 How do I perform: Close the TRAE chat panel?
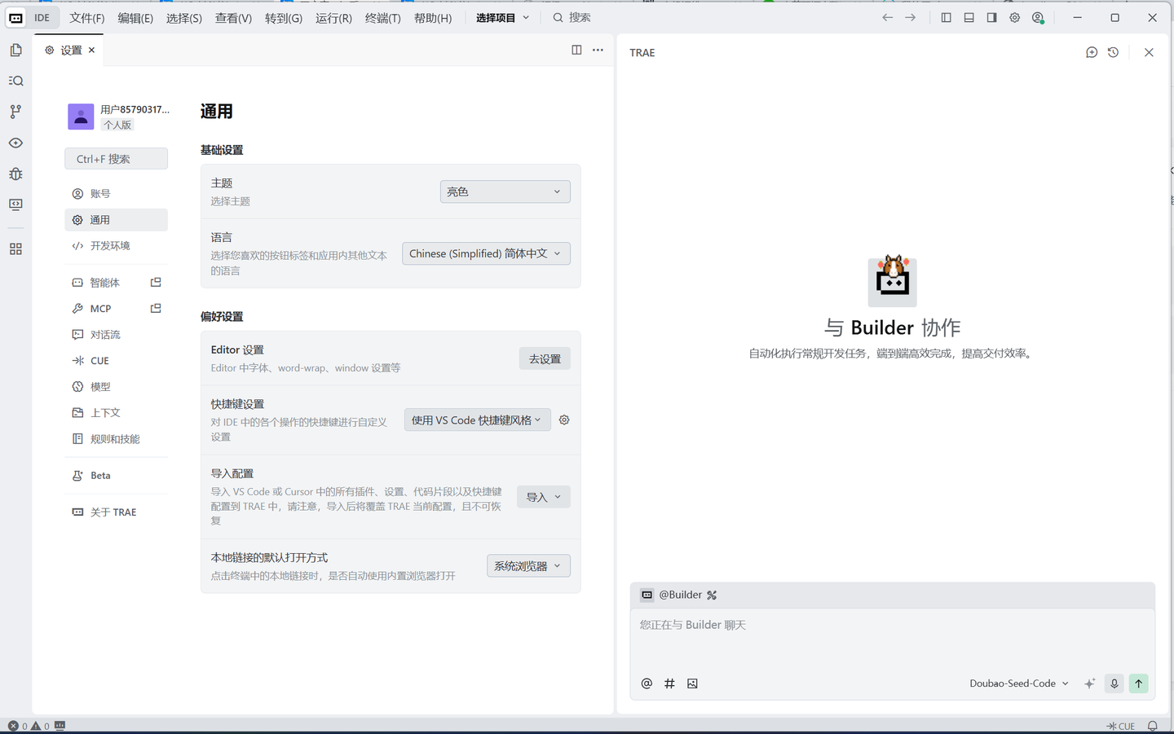[1149, 52]
